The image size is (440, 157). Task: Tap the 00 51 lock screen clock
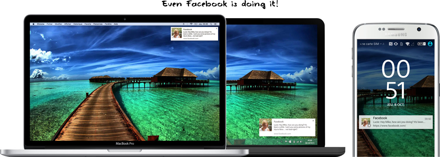point(395,79)
